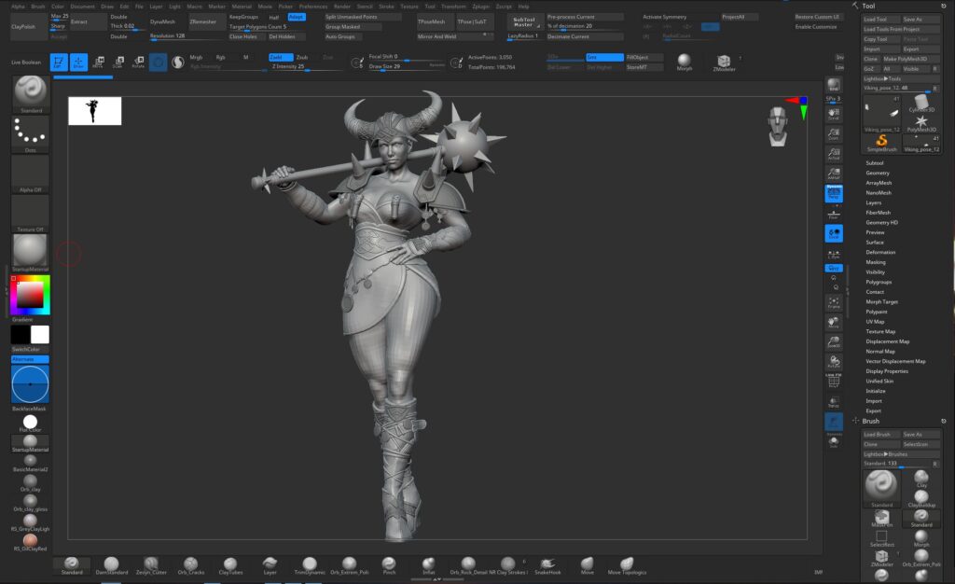
Task: Expand the Morph Target section
Action: point(882,302)
